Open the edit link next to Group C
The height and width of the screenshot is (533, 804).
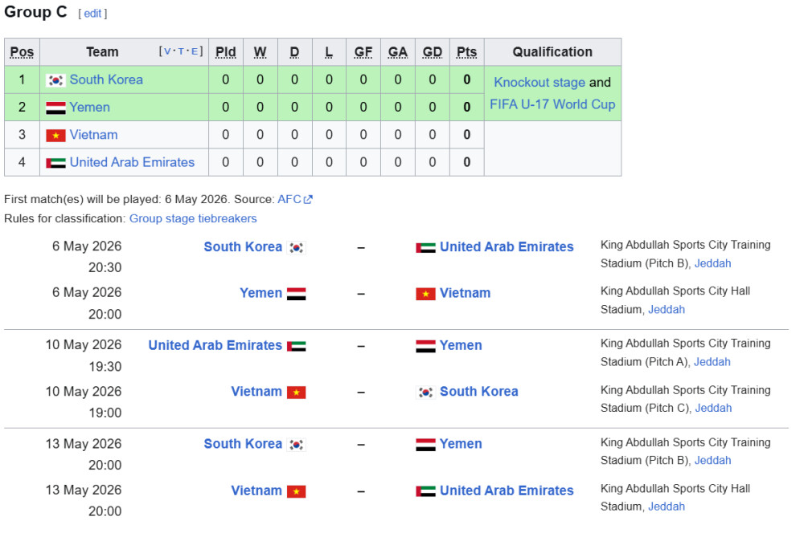[x=92, y=14]
